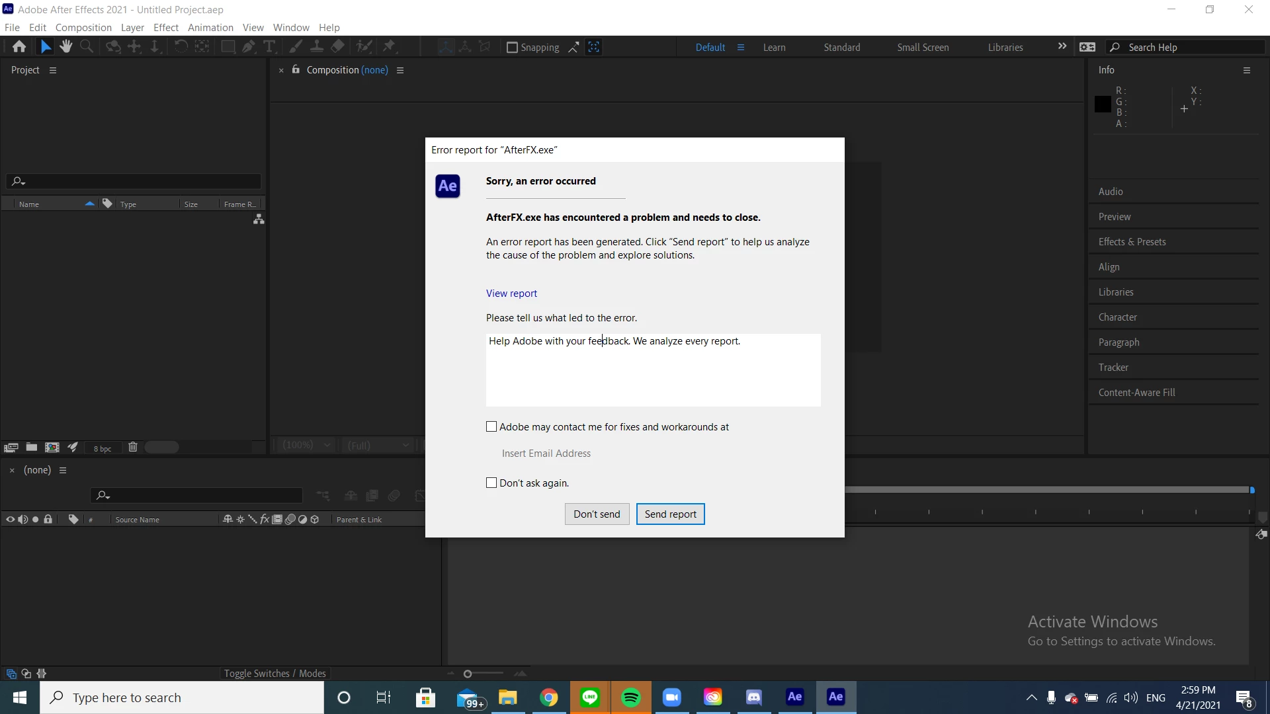Enable the Snapping checkbox
Screen dimensions: 1270x714
coord(512,48)
